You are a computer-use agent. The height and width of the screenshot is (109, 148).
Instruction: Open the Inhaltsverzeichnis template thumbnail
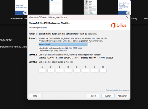[x=125, y=7]
